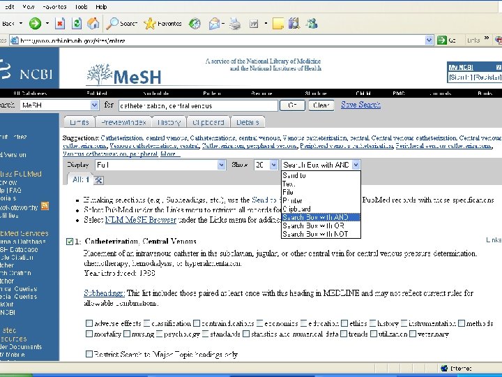Click the Edit with Word toolbar icon
Image resolution: width=502 pixels, height=377 pixels.
coord(254,24)
